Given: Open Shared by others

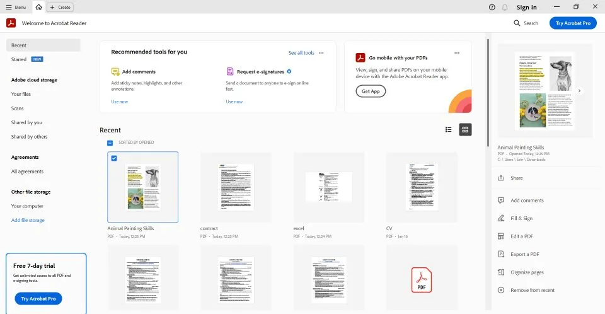Looking at the screenshot, I should (30, 136).
